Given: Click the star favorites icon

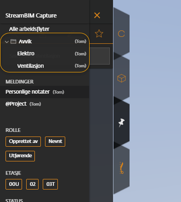Looking at the screenshot, I should pyautogui.click(x=99, y=34).
